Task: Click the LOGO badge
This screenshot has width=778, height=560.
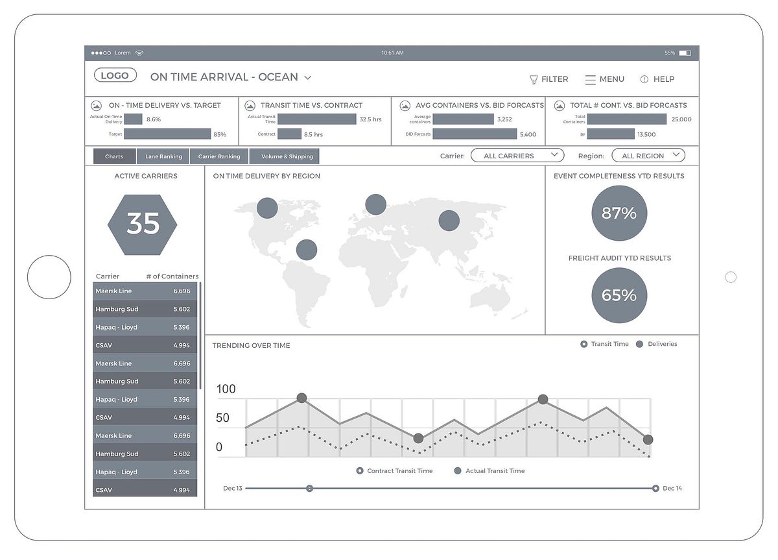Action: coord(115,75)
